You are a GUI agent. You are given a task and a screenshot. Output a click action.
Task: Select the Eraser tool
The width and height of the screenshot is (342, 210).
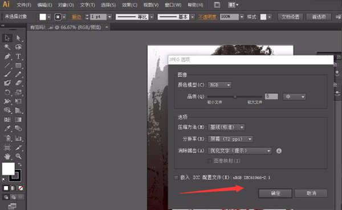(18, 83)
